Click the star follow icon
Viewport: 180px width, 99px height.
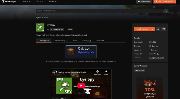(x=158, y=29)
